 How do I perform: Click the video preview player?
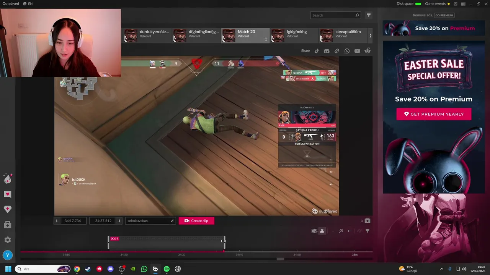[x=196, y=136]
